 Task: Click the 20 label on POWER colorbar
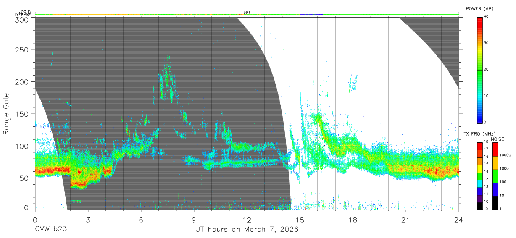[487, 69]
